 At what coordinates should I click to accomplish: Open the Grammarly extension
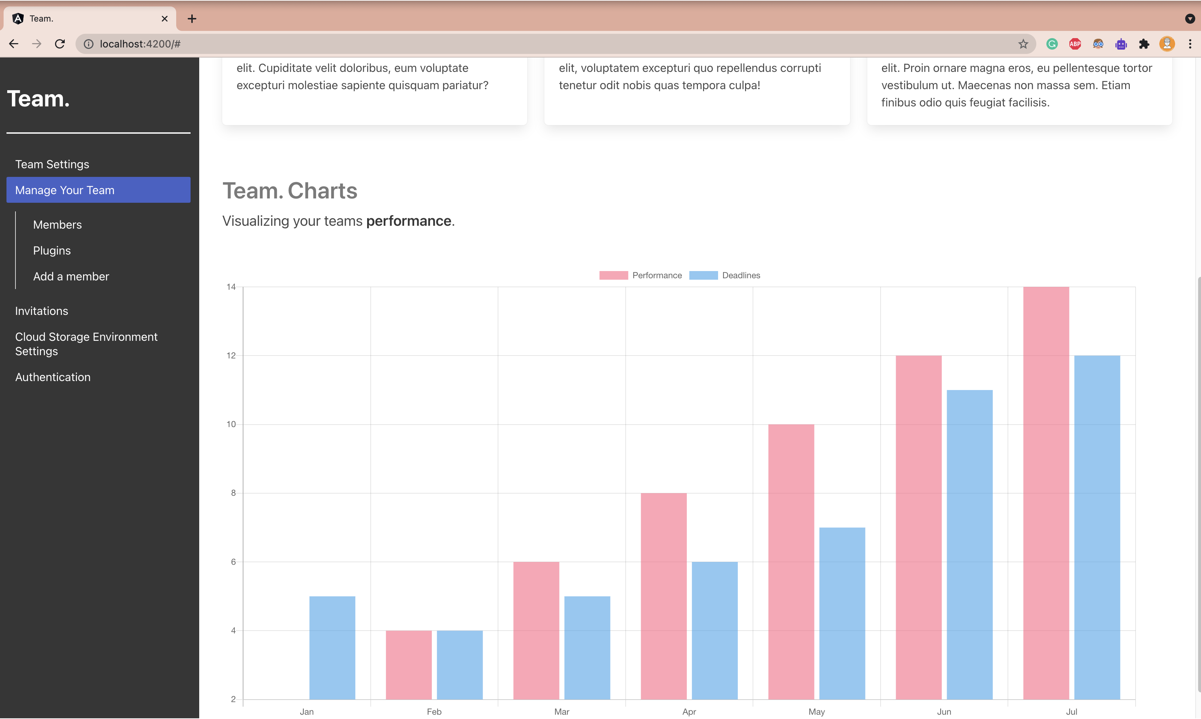[x=1051, y=43]
